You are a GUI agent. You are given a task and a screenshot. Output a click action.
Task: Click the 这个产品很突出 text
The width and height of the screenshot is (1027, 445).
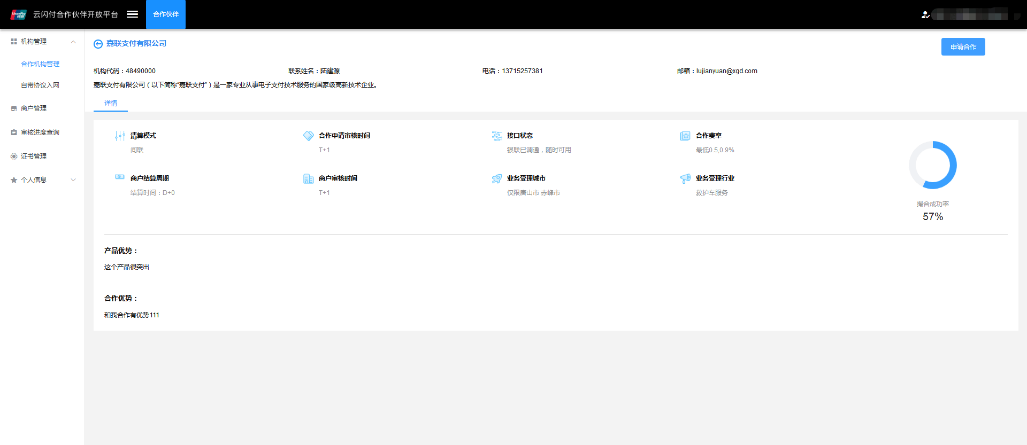pyautogui.click(x=127, y=267)
